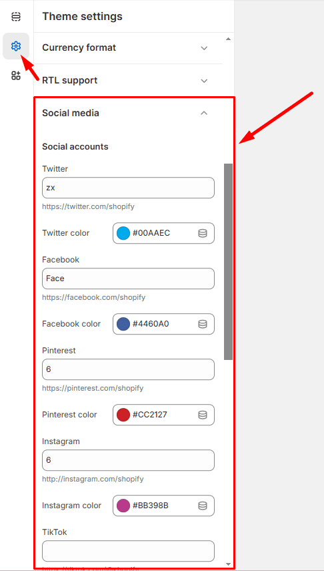Image resolution: width=324 pixels, height=571 pixels.
Task: Click the settings panel scrollbar thumb
Action: click(228, 262)
